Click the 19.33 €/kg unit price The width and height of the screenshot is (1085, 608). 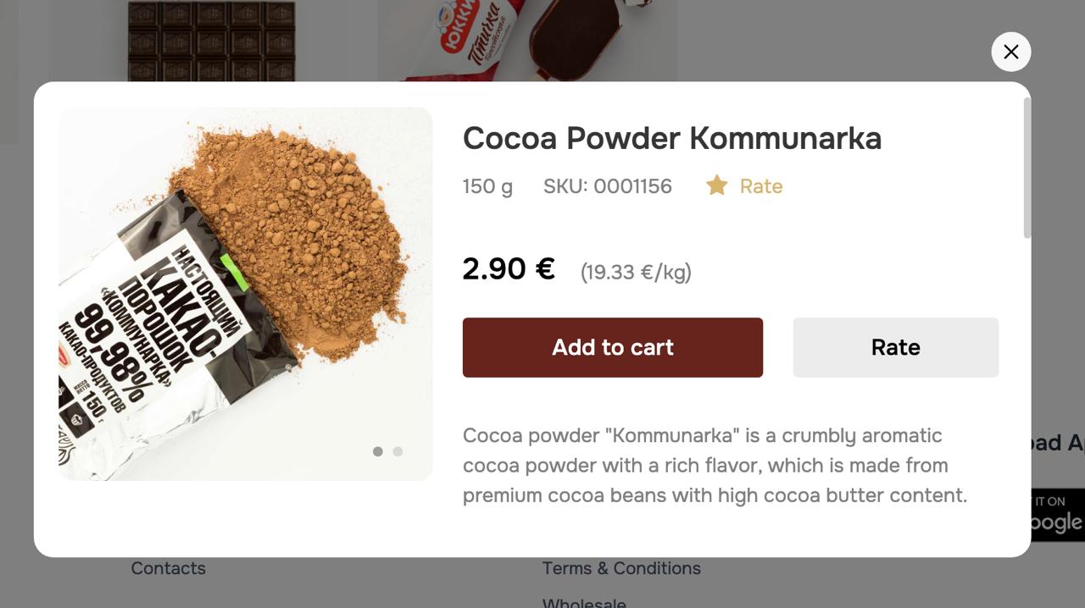[636, 272]
